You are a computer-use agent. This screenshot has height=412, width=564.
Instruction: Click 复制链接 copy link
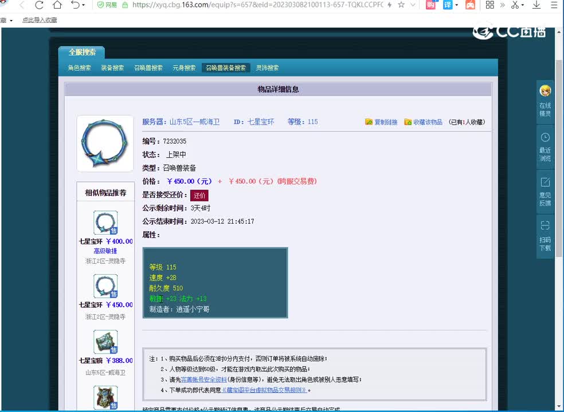coord(381,122)
